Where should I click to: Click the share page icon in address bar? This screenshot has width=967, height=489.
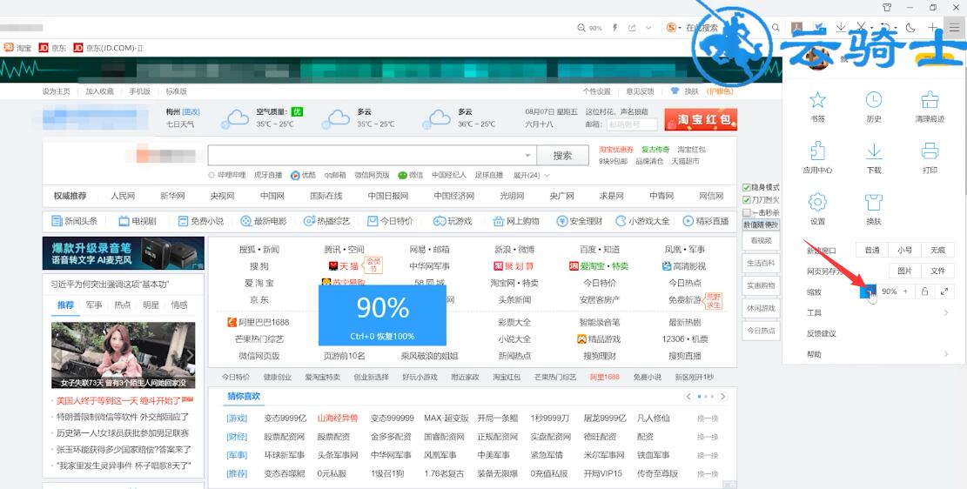pos(632,28)
